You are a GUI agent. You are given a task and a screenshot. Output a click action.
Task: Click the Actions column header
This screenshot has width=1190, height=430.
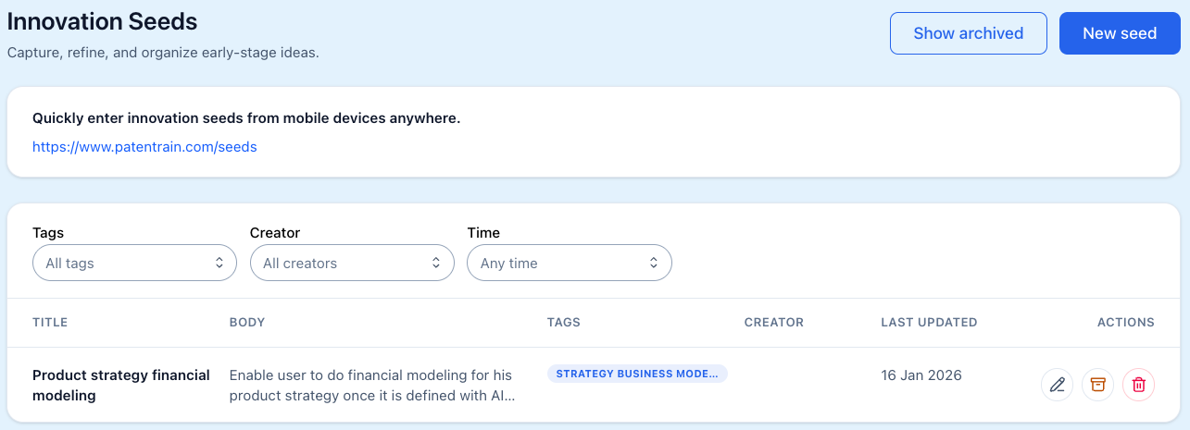click(1125, 323)
